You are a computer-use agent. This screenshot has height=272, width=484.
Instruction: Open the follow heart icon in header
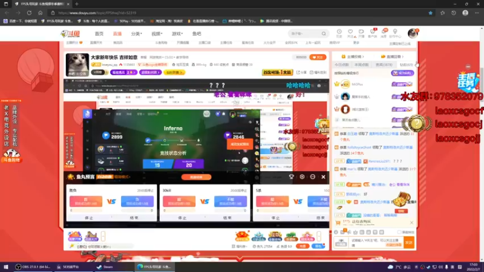coord(350,32)
